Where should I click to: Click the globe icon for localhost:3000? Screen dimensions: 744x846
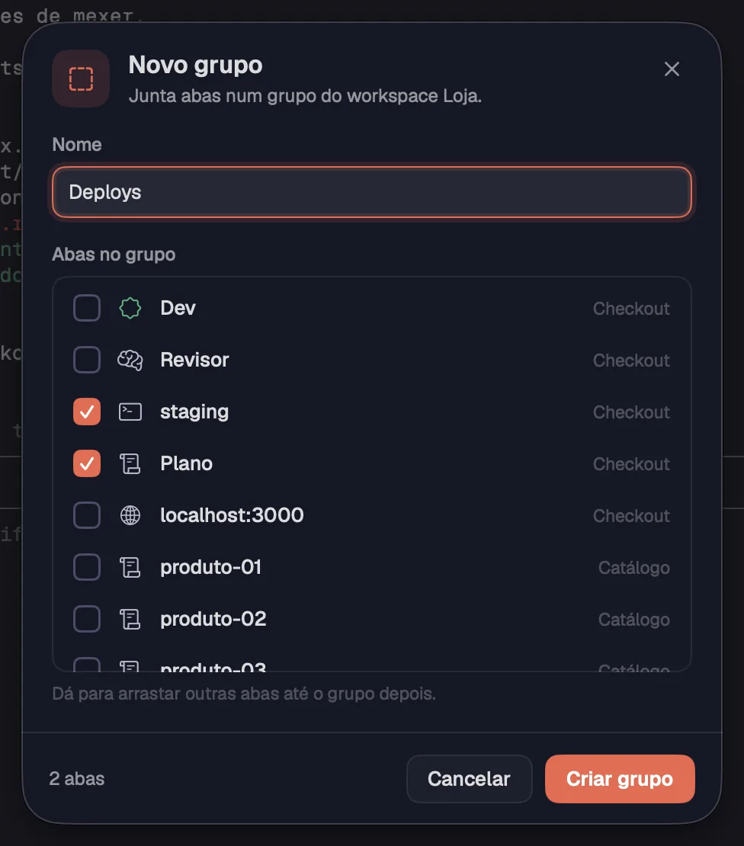pyautogui.click(x=130, y=515)
